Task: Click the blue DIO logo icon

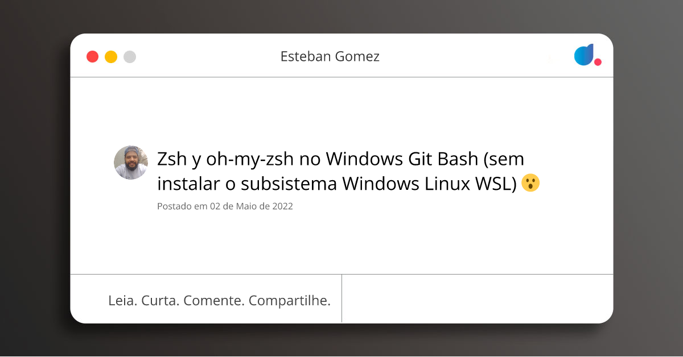Action: coord(586,55)
